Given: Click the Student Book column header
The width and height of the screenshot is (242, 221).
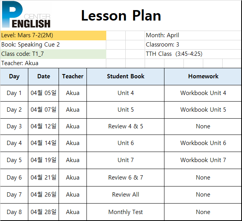Looking at the screenshot, I should 126,76.
